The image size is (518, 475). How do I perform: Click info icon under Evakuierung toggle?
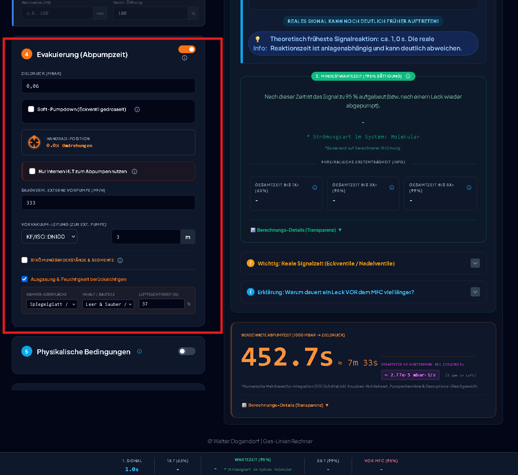(185, 58)
